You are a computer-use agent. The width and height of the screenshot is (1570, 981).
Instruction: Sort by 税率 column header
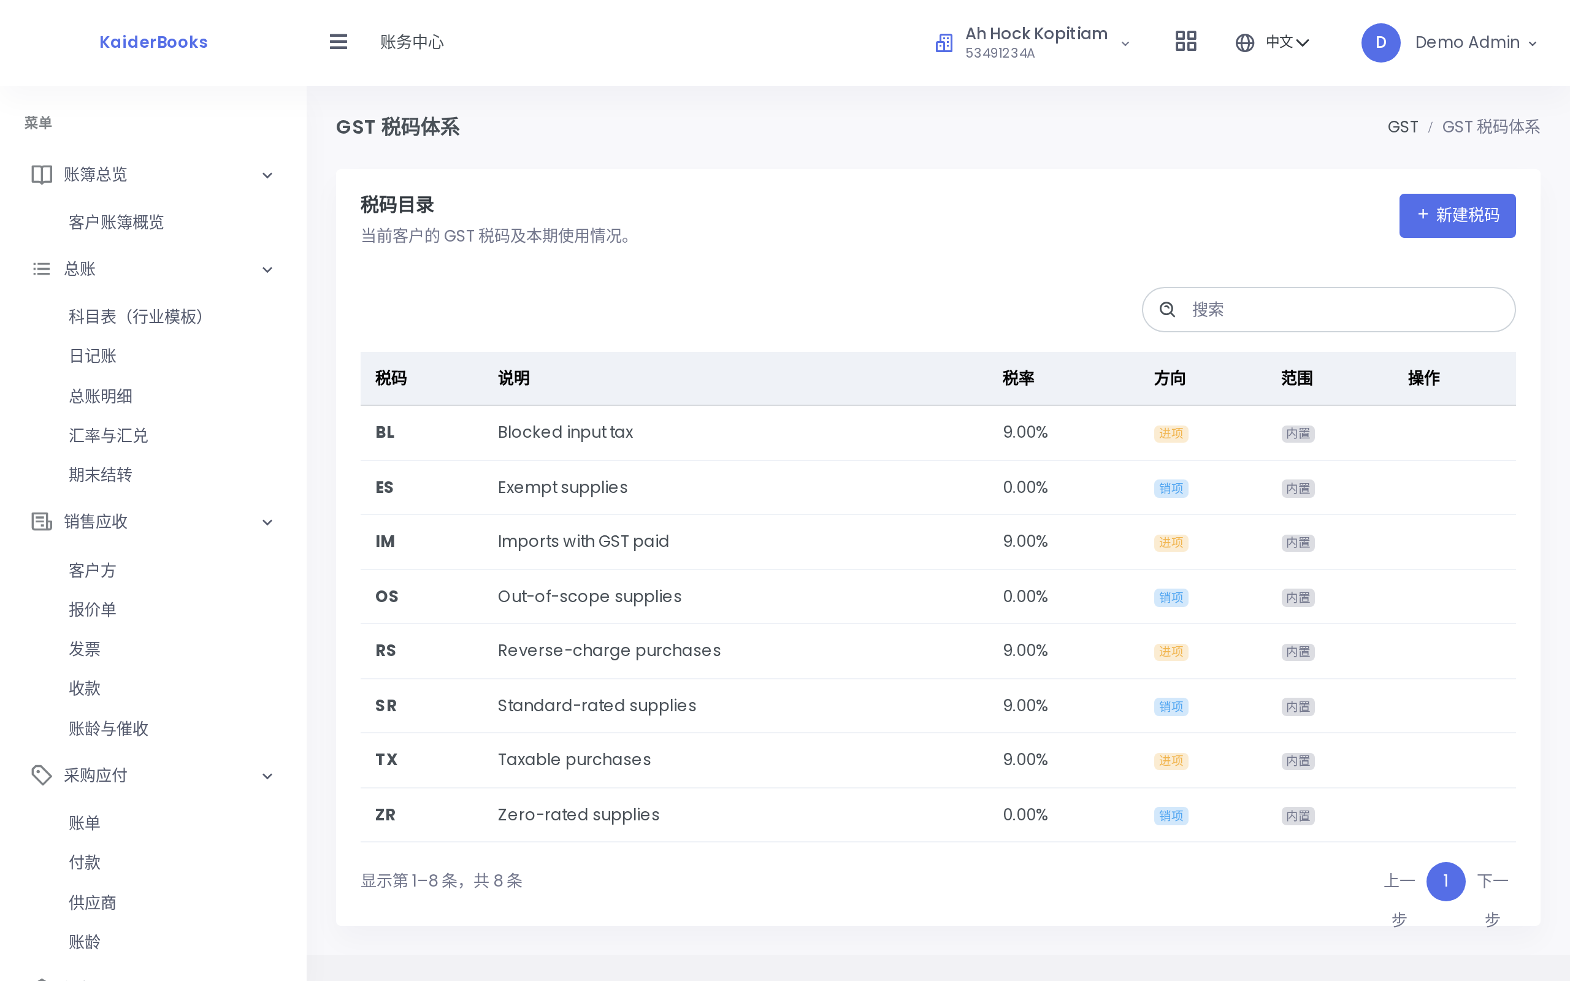point(1019,378)
